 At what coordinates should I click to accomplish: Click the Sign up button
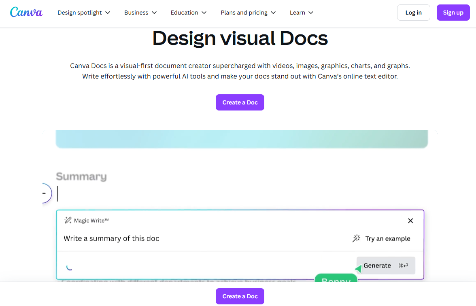(453, 13)
